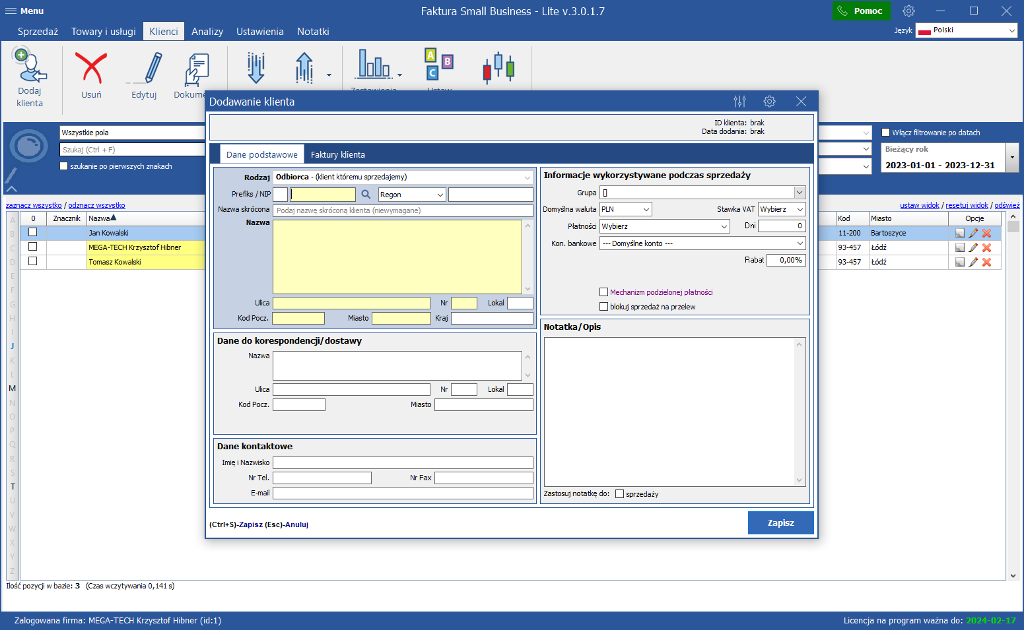Check blokuj sprzedaż na przelew
The image size is (1024, 630).
tap(603, 307)
